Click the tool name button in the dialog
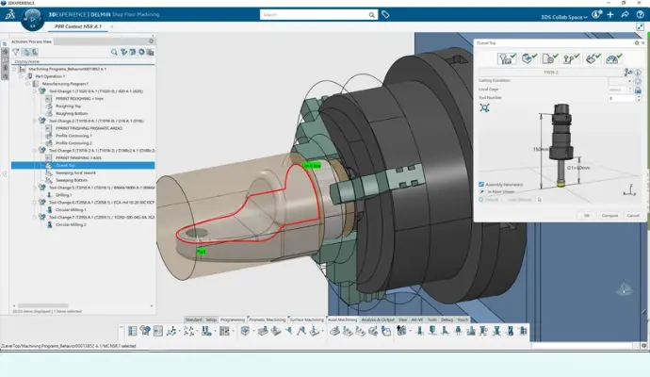Image resolution: width=650 pixels, height=377 pixels. point(551,73)
